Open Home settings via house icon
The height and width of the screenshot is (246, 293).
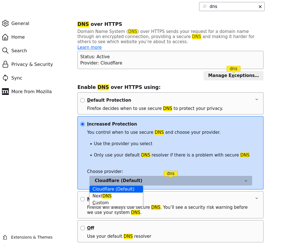tap(5, 37)
